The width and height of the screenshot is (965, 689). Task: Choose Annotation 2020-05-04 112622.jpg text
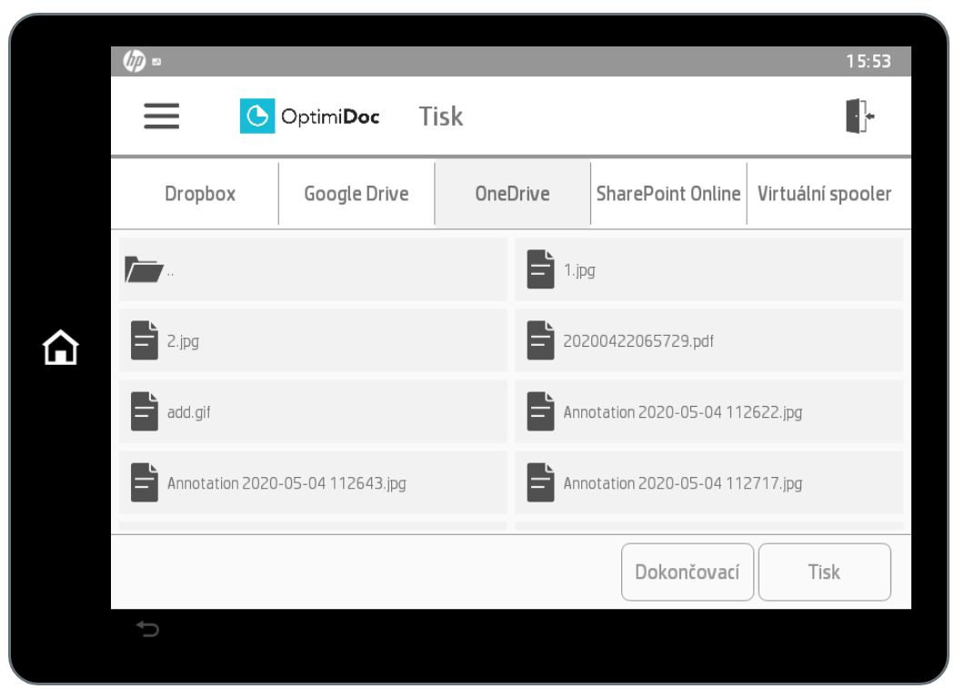(682, 412)
